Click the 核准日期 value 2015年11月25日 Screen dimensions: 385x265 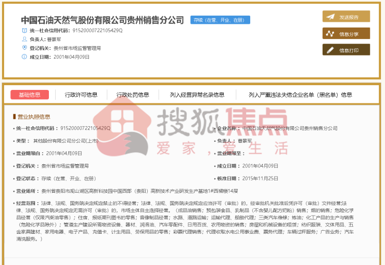pos(260,178)
